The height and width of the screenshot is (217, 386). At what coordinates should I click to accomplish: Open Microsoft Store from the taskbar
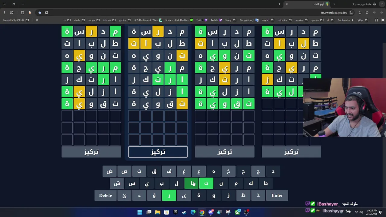(166, 212)
